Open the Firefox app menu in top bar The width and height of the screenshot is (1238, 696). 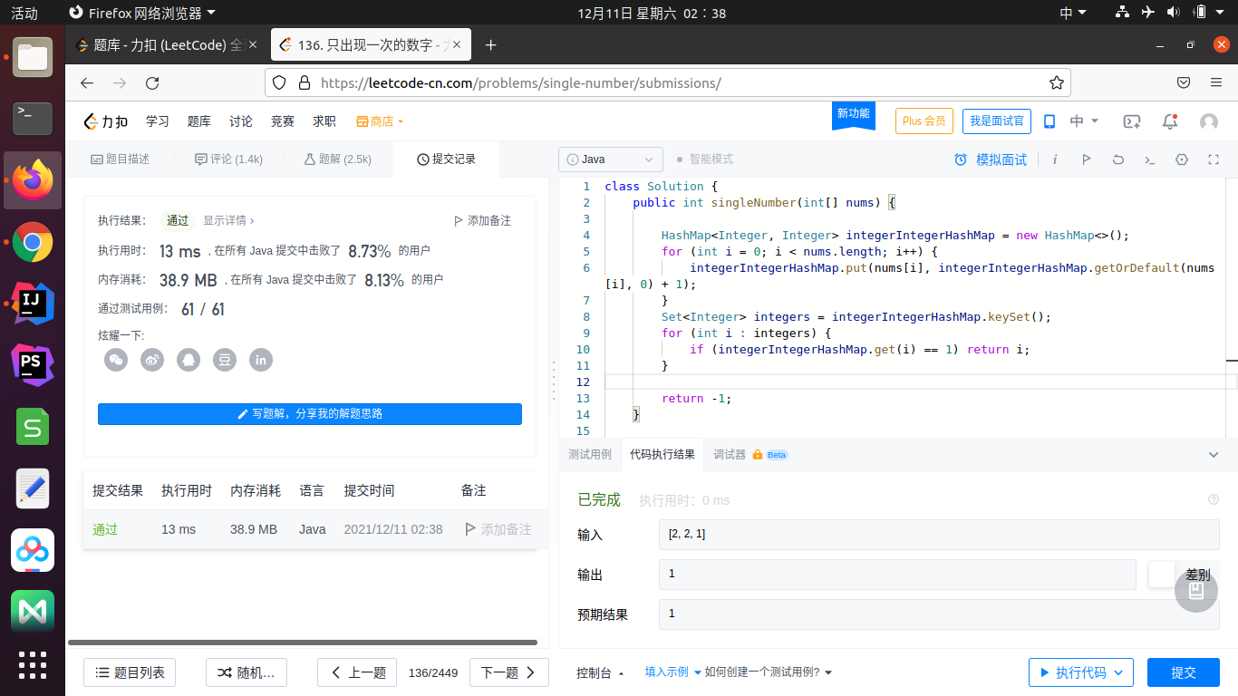point(143,13)
